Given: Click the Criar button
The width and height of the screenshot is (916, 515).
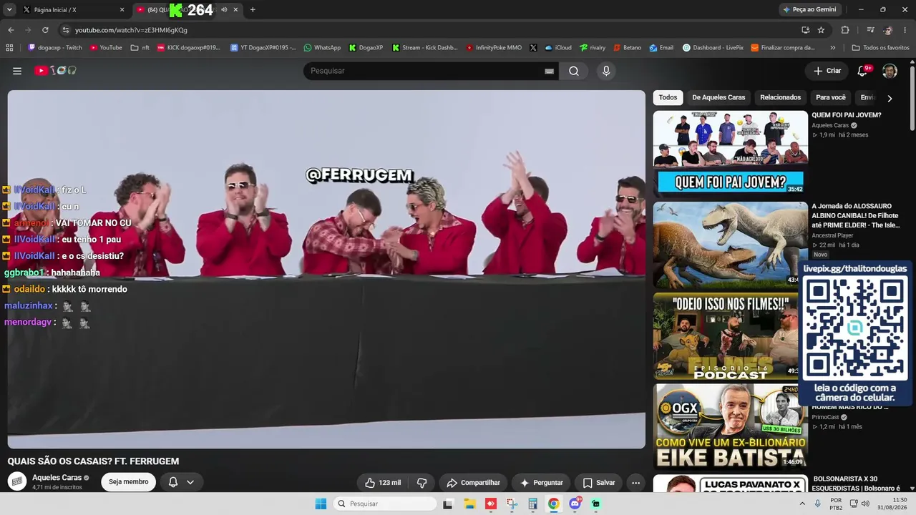Looking at the screenshot, I should coord(827,71).
